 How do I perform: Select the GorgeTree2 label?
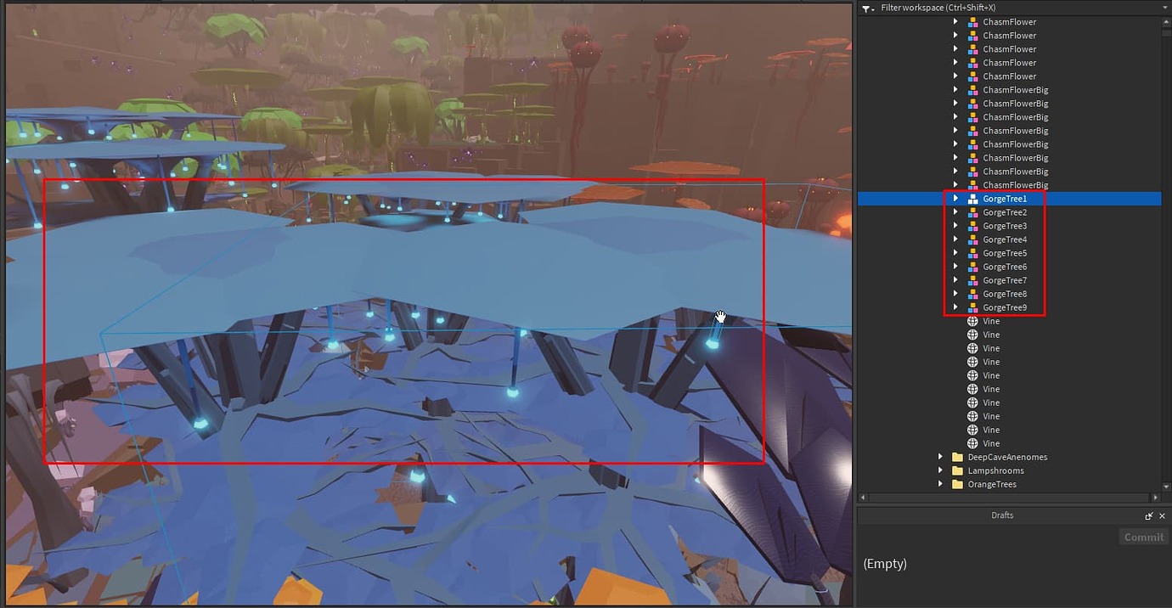click(x=1005, y=212)
